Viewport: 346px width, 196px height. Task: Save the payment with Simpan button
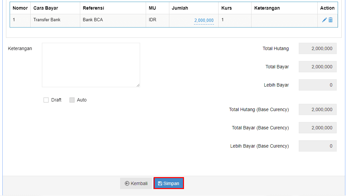169,183
